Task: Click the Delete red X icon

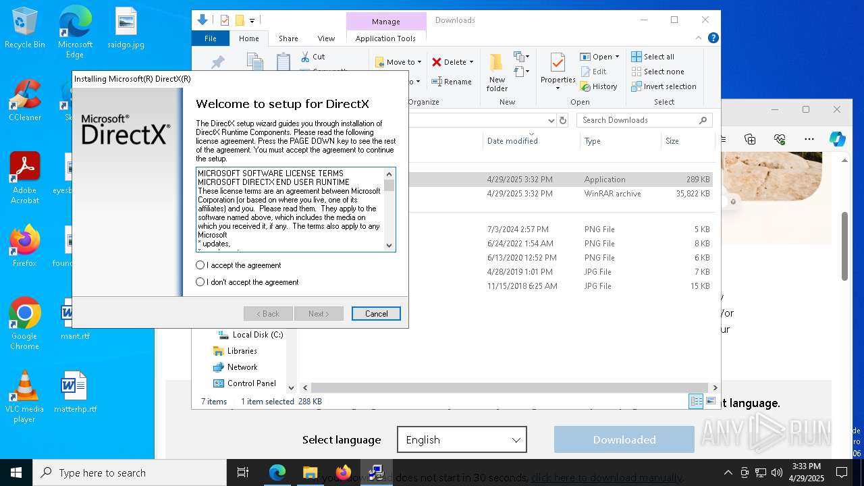Action: [437, 62]
